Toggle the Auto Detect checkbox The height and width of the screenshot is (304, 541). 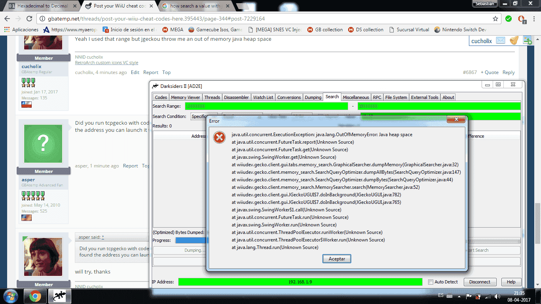click(x=431, y=282)
